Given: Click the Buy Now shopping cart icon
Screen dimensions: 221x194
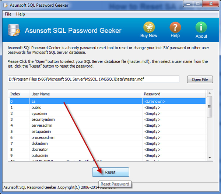Looking at the screenshot, I should coord(149,27).
